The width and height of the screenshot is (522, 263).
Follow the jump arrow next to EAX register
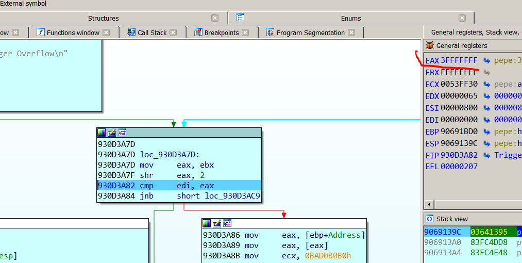pos(486,61)
